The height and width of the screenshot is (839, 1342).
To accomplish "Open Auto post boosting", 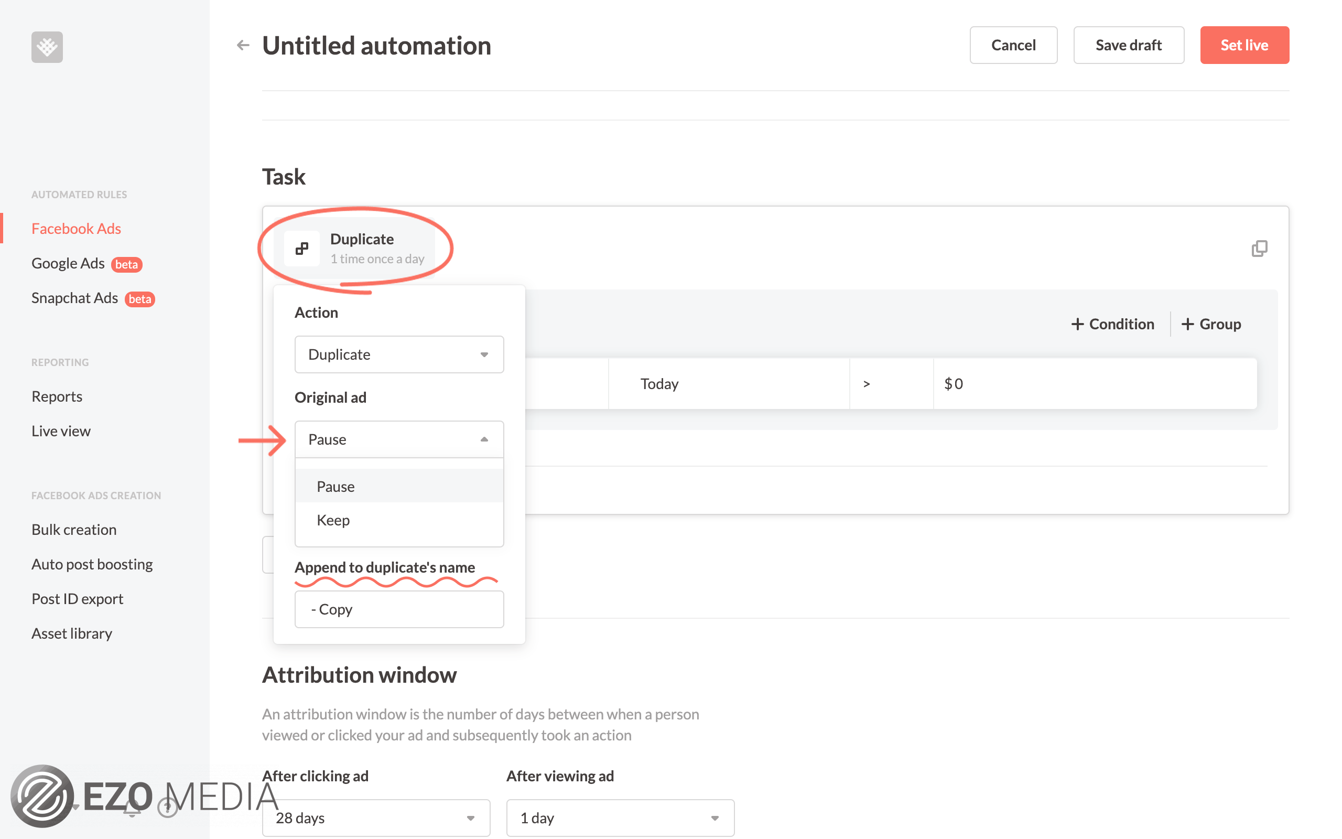I will click(92, 564).
